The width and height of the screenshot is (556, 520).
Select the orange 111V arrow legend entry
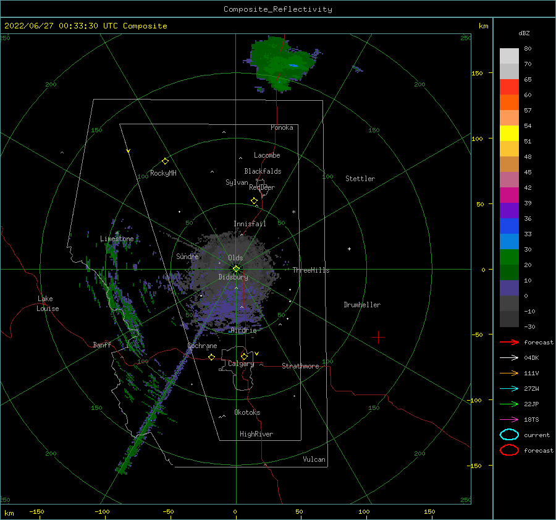(509, 373)
